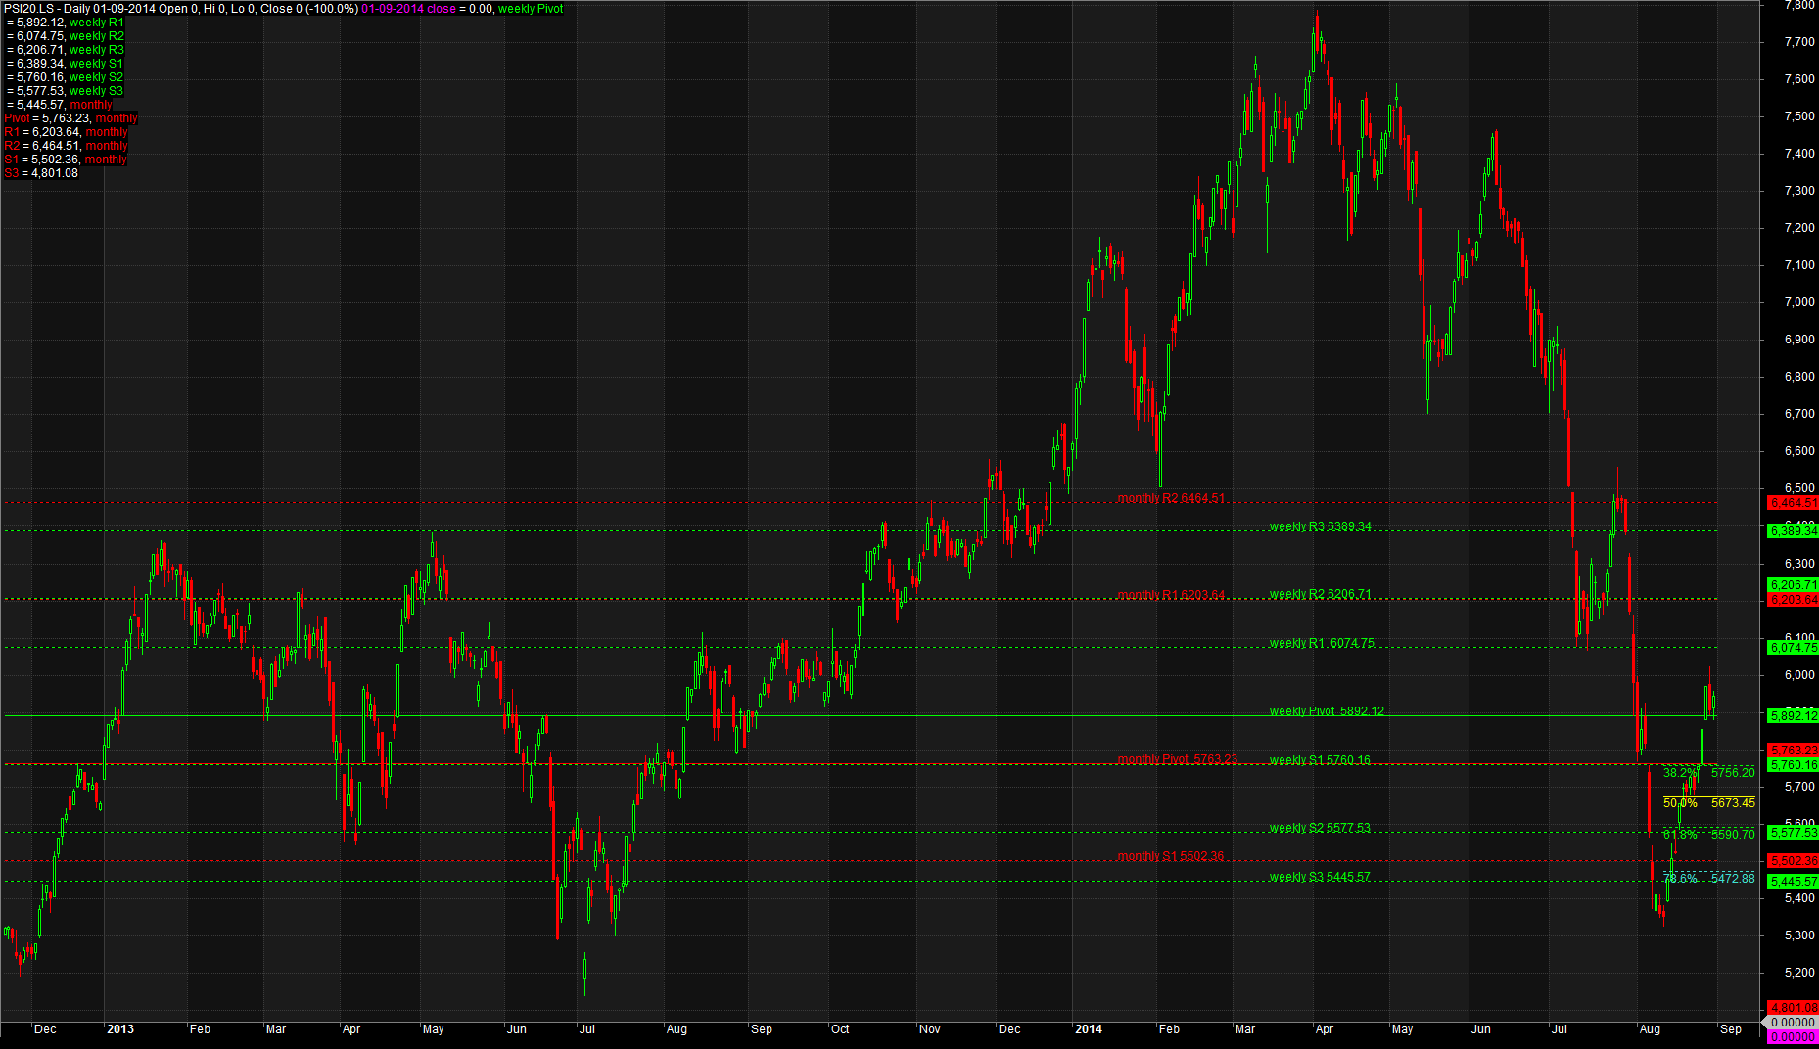Click the magenta 0.00000 value tag

[1793, 1037]
